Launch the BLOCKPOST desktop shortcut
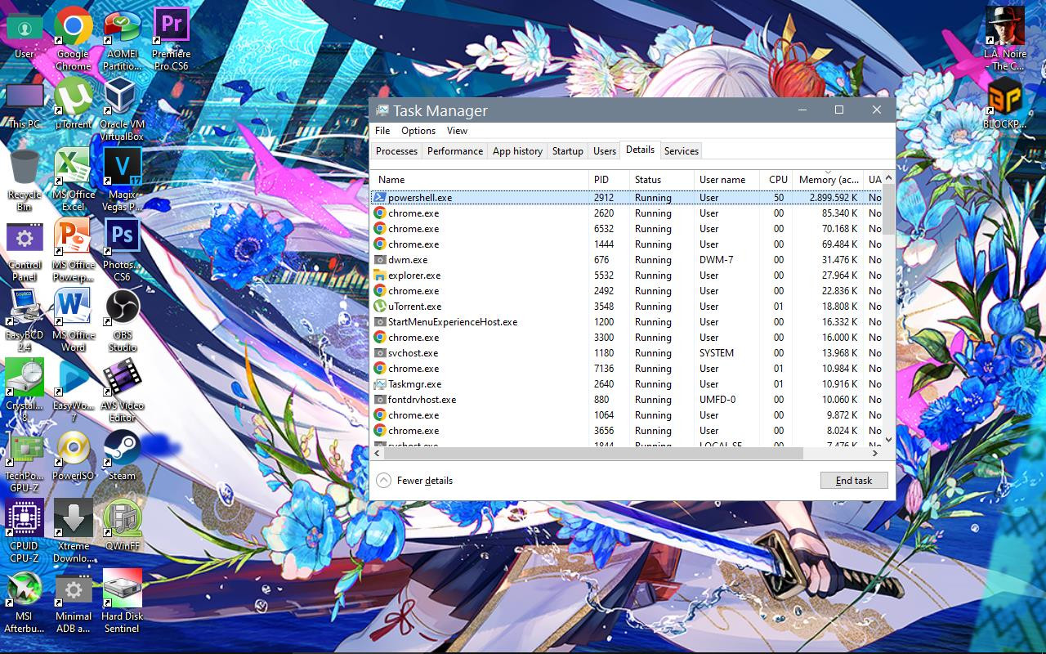Screen dimensions: 1046x654 (x=1004, y=105)
